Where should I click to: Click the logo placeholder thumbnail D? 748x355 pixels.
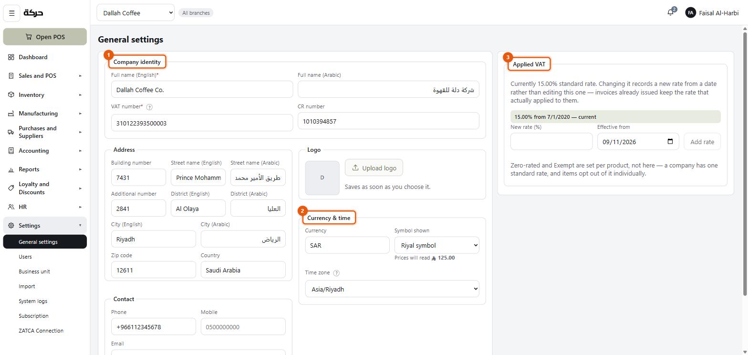click(x=322, y=178)
